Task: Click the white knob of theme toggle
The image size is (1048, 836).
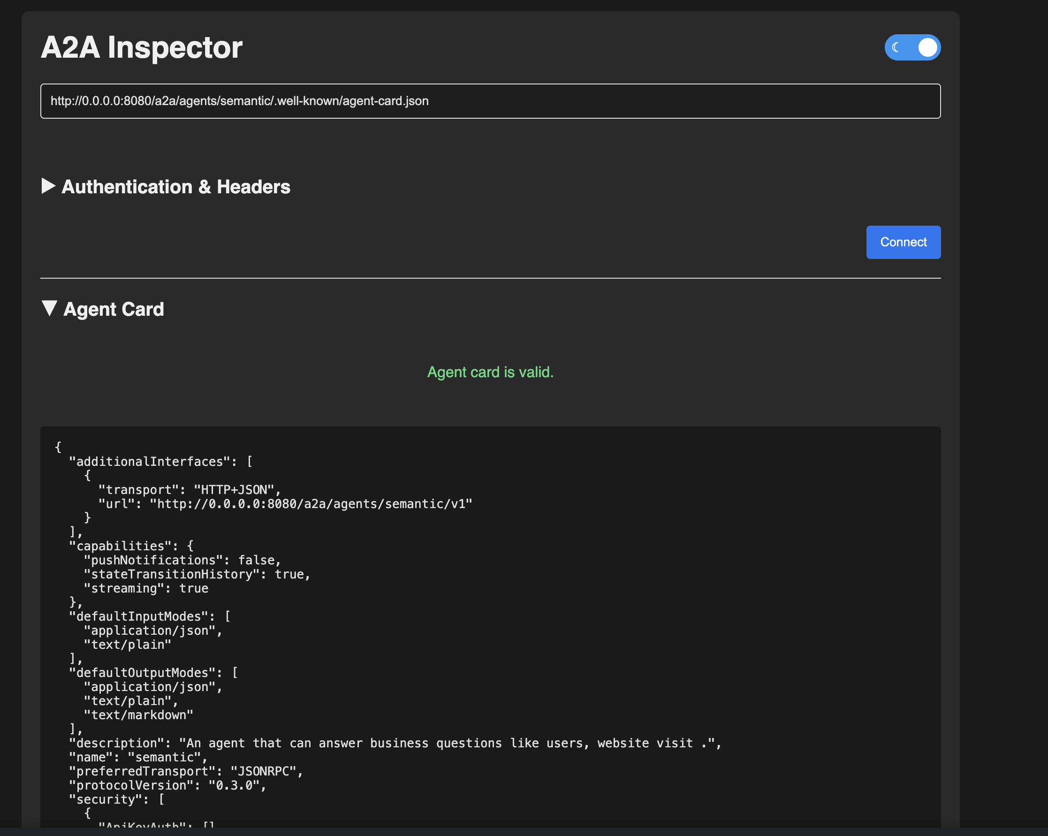Action: pyautogui.click(x=927, y=48)
